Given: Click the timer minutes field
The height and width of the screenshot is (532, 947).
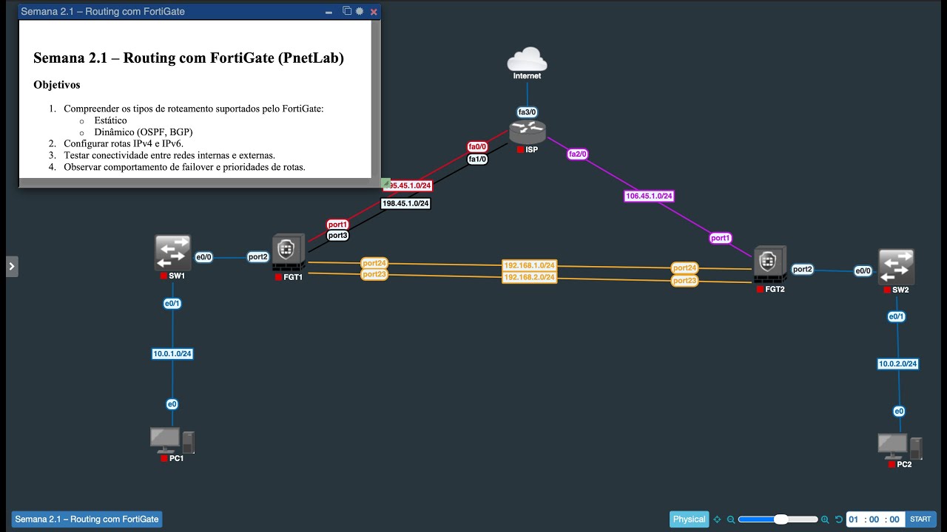Looking at the screenshot, I should point(874,519).
